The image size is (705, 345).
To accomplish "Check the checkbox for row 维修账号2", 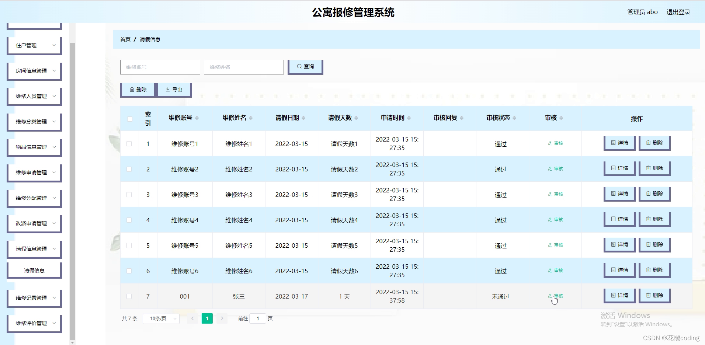I will click(x=129, y=169).
